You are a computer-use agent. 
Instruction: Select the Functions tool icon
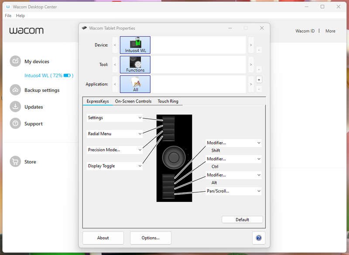(x=135, y=65)
